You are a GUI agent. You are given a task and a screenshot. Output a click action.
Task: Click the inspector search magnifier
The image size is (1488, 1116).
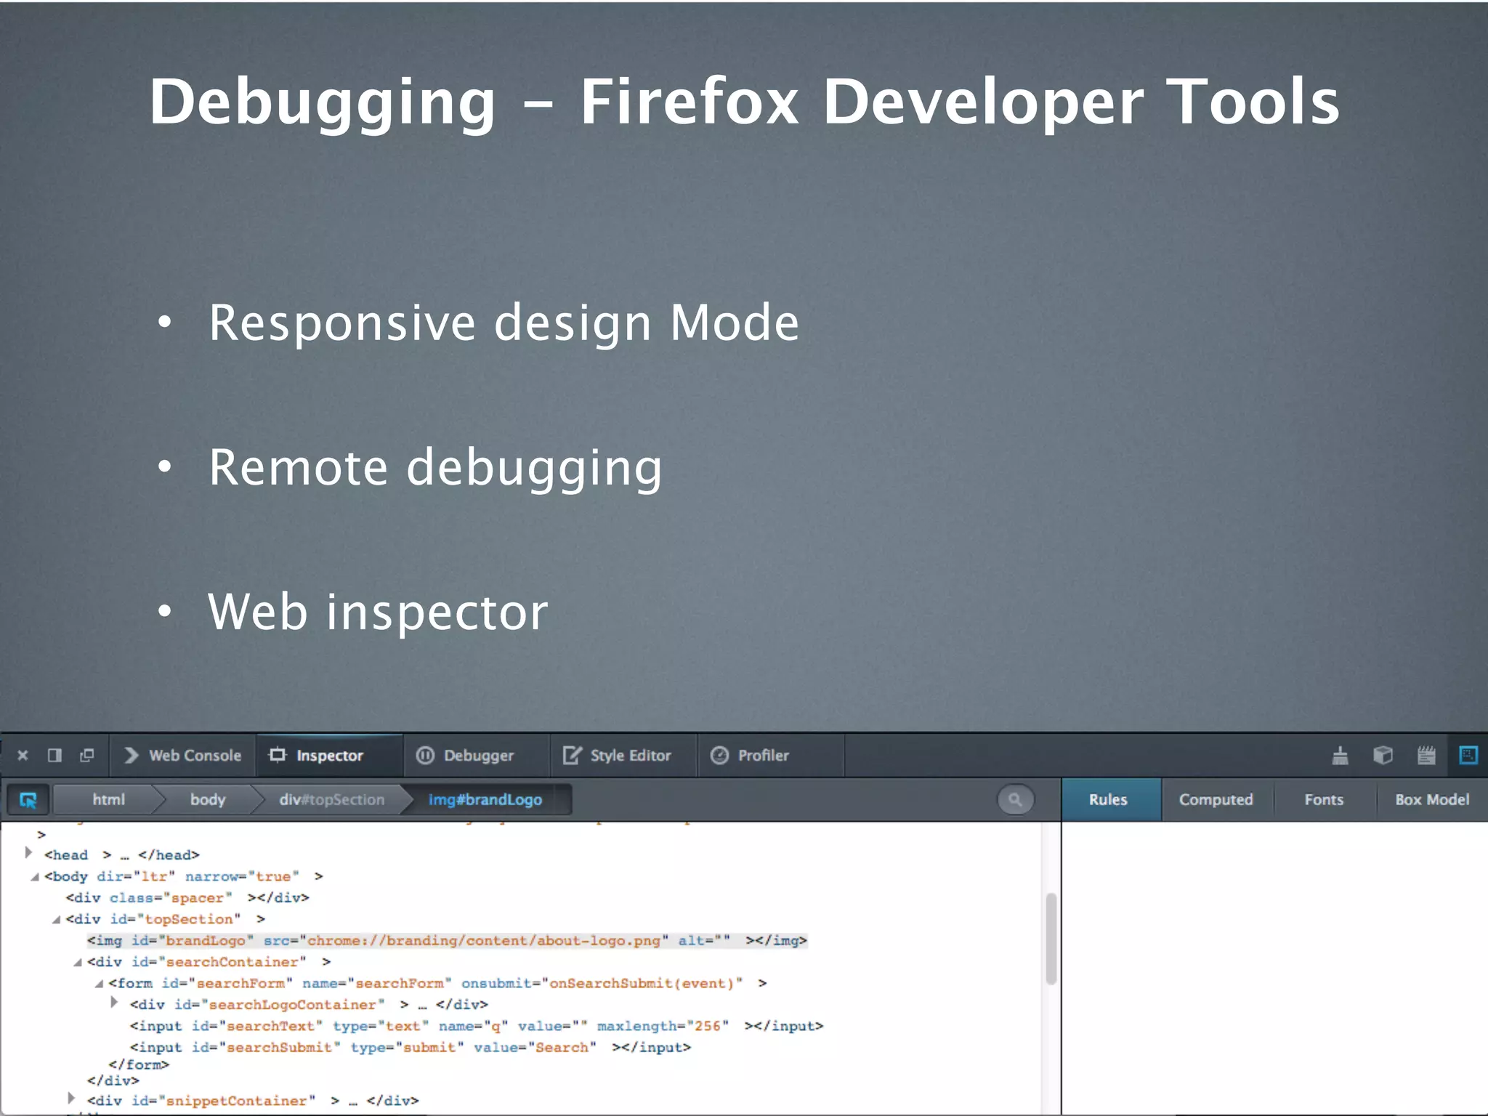(1015, 800)
